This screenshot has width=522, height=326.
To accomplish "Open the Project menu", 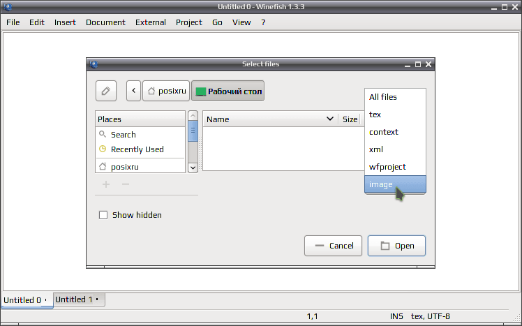I will 188,22.
